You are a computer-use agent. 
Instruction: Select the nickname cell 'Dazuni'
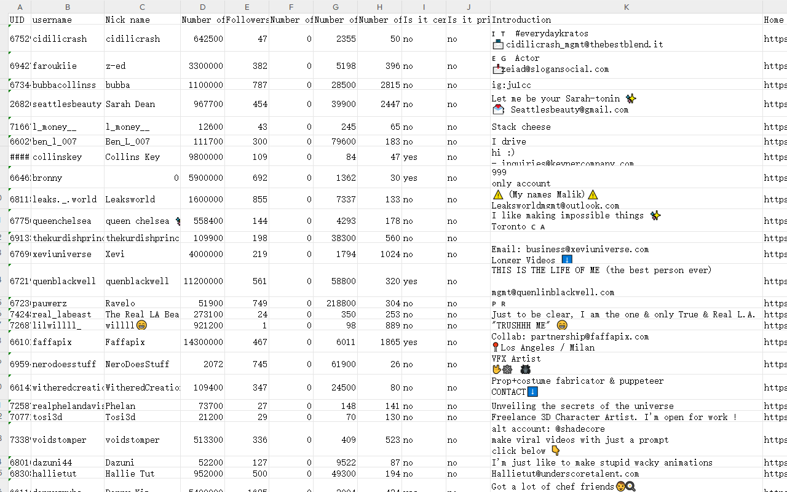[x=142, y=462]
